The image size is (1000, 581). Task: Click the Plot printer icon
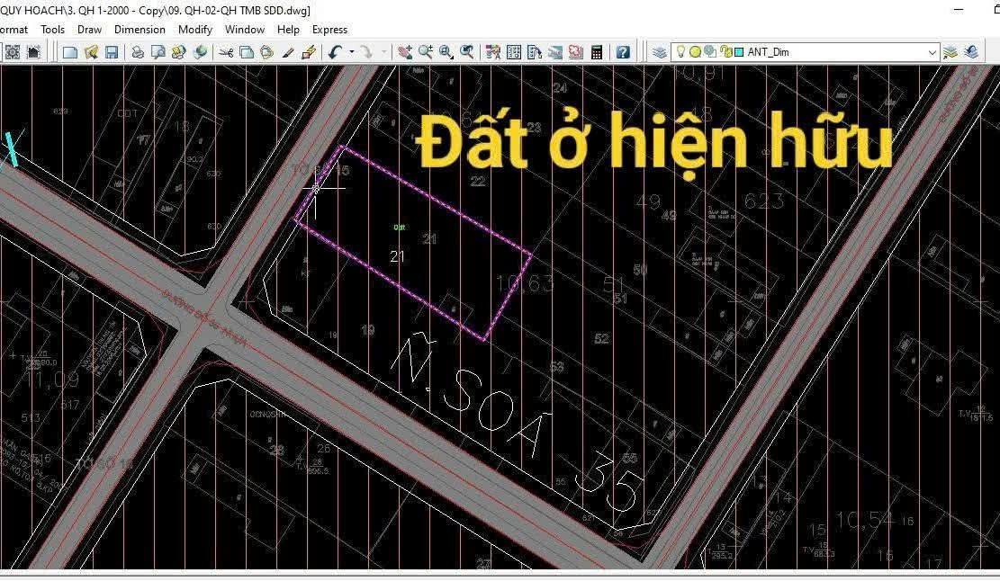coord(137,52)
